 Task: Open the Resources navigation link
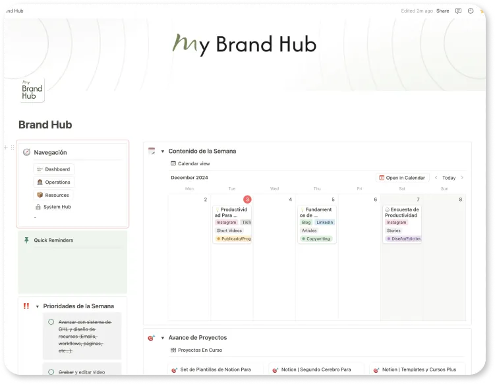pos(53,195)
